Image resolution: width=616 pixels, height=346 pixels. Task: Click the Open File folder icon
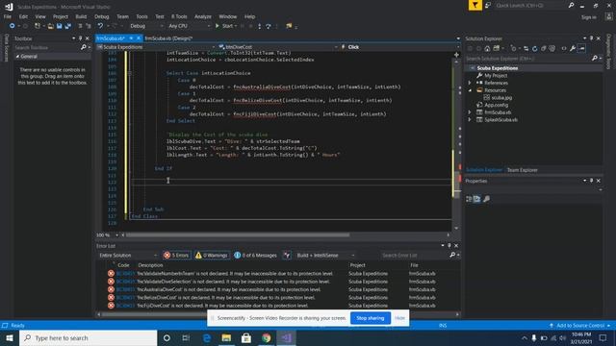click(51, 26)
